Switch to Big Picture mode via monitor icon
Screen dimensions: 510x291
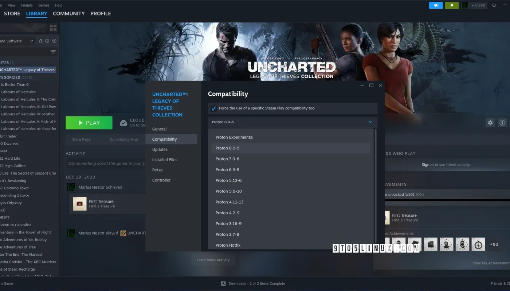[x=494, y=5]
